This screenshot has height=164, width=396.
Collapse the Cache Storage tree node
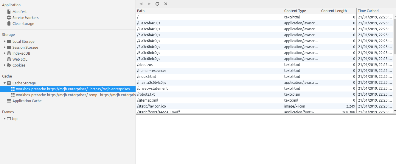tap(4, 83)
